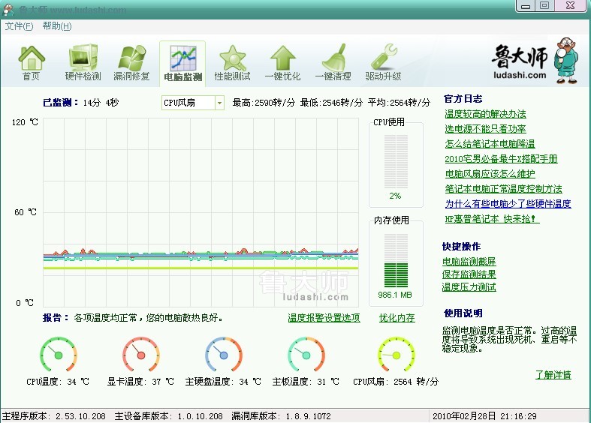Open 笔记本电脑正常温度控制方法 link
Image resolution: width=591 pixels, height=423 pixels.
tap(504, 189)
